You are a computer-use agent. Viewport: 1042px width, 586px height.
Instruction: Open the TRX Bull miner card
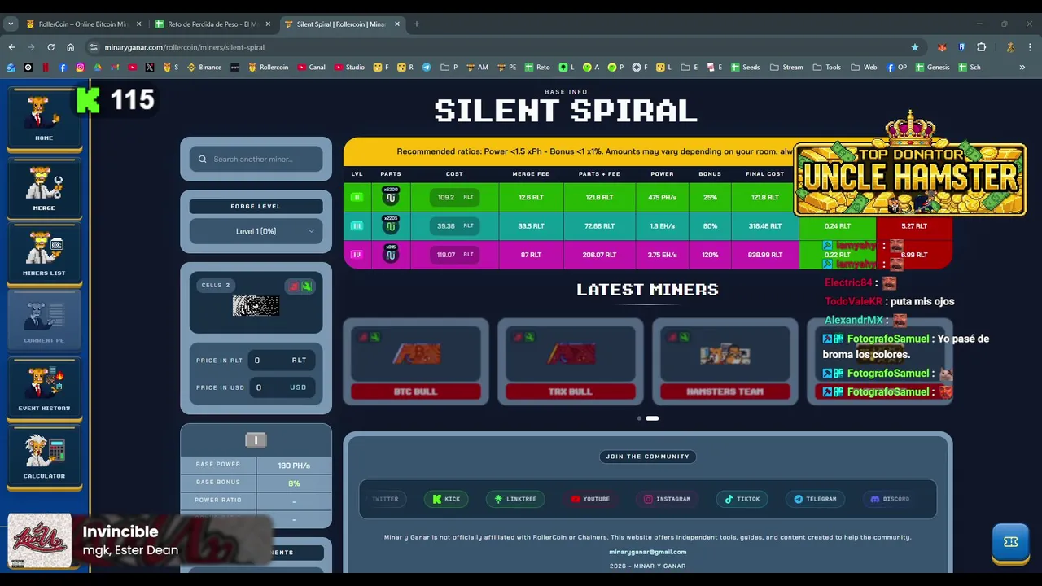click(571, 361)
